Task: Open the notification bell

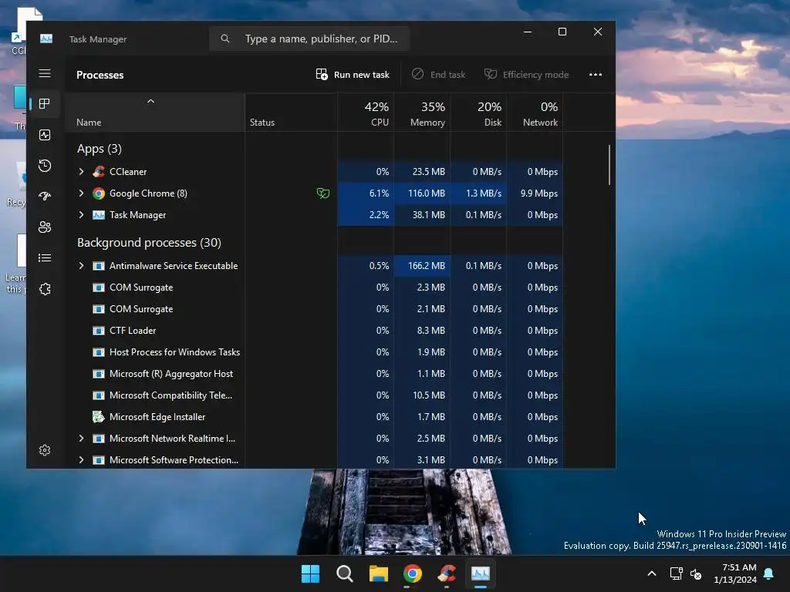Action: tap(769, 573)
